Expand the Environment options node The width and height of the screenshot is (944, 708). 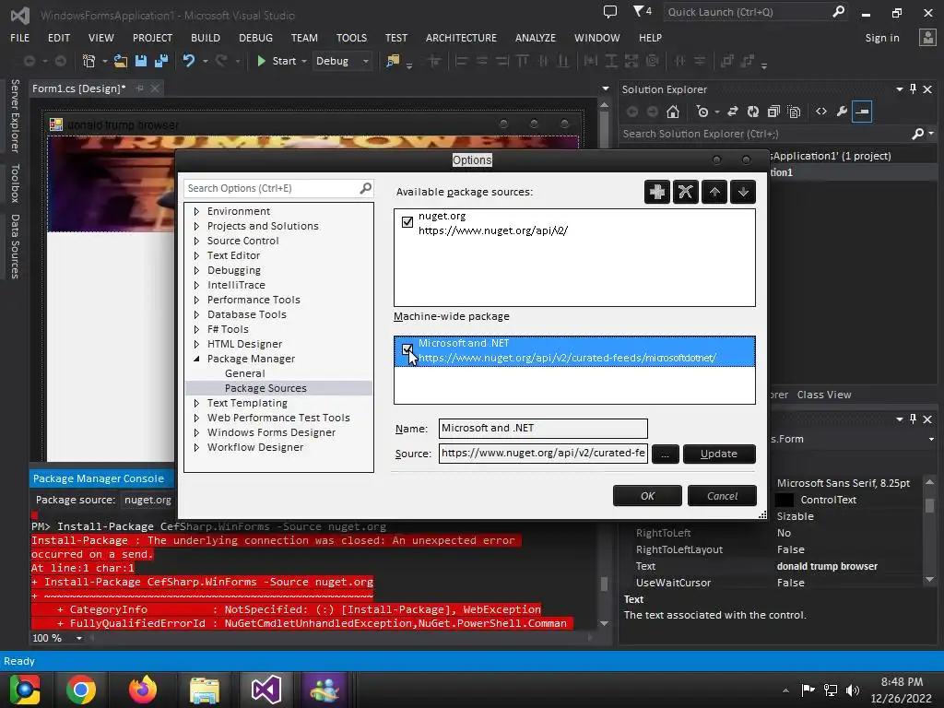[x=196, y=211]
